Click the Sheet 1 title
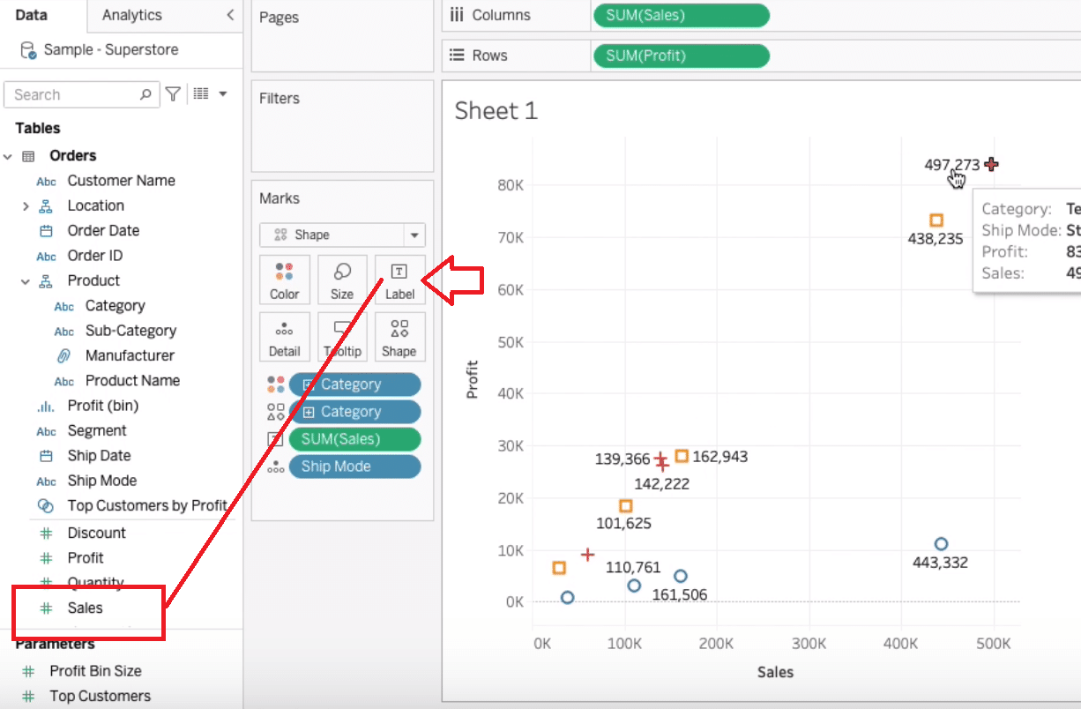The height and width of the screenshot is (709, 1081). pyautogui.click(x=496, y=111)
